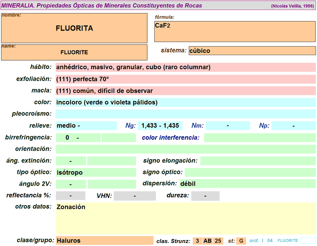Click the macla field about difícil de observar
Image resolution: width=317 pixels, height=246 pixels.
coord(185,91)
